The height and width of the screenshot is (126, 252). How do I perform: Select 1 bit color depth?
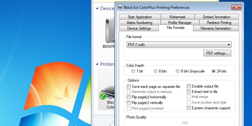pos(134,71)
